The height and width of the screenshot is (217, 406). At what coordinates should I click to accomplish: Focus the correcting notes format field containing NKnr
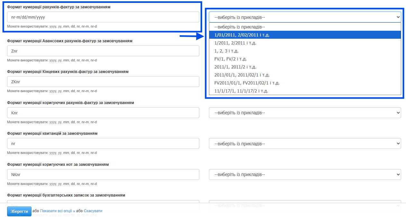coord(103,175)
